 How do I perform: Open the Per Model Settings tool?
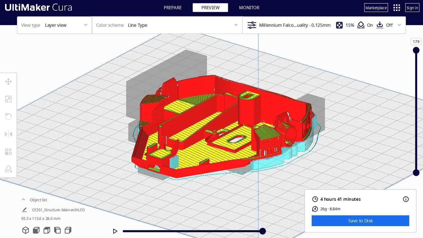tap(8, 152)
